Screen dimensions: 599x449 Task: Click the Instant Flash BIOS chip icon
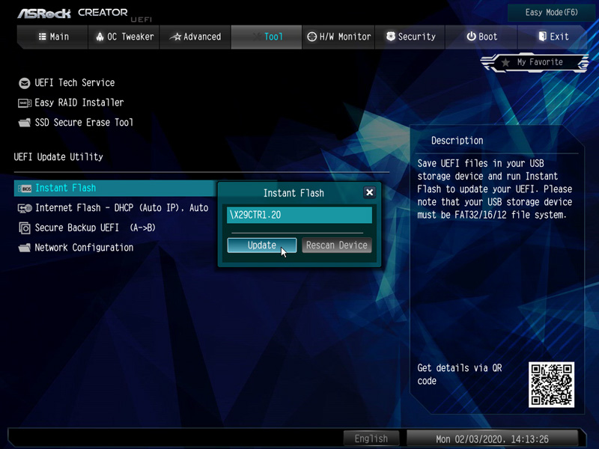tap(25, 189)
